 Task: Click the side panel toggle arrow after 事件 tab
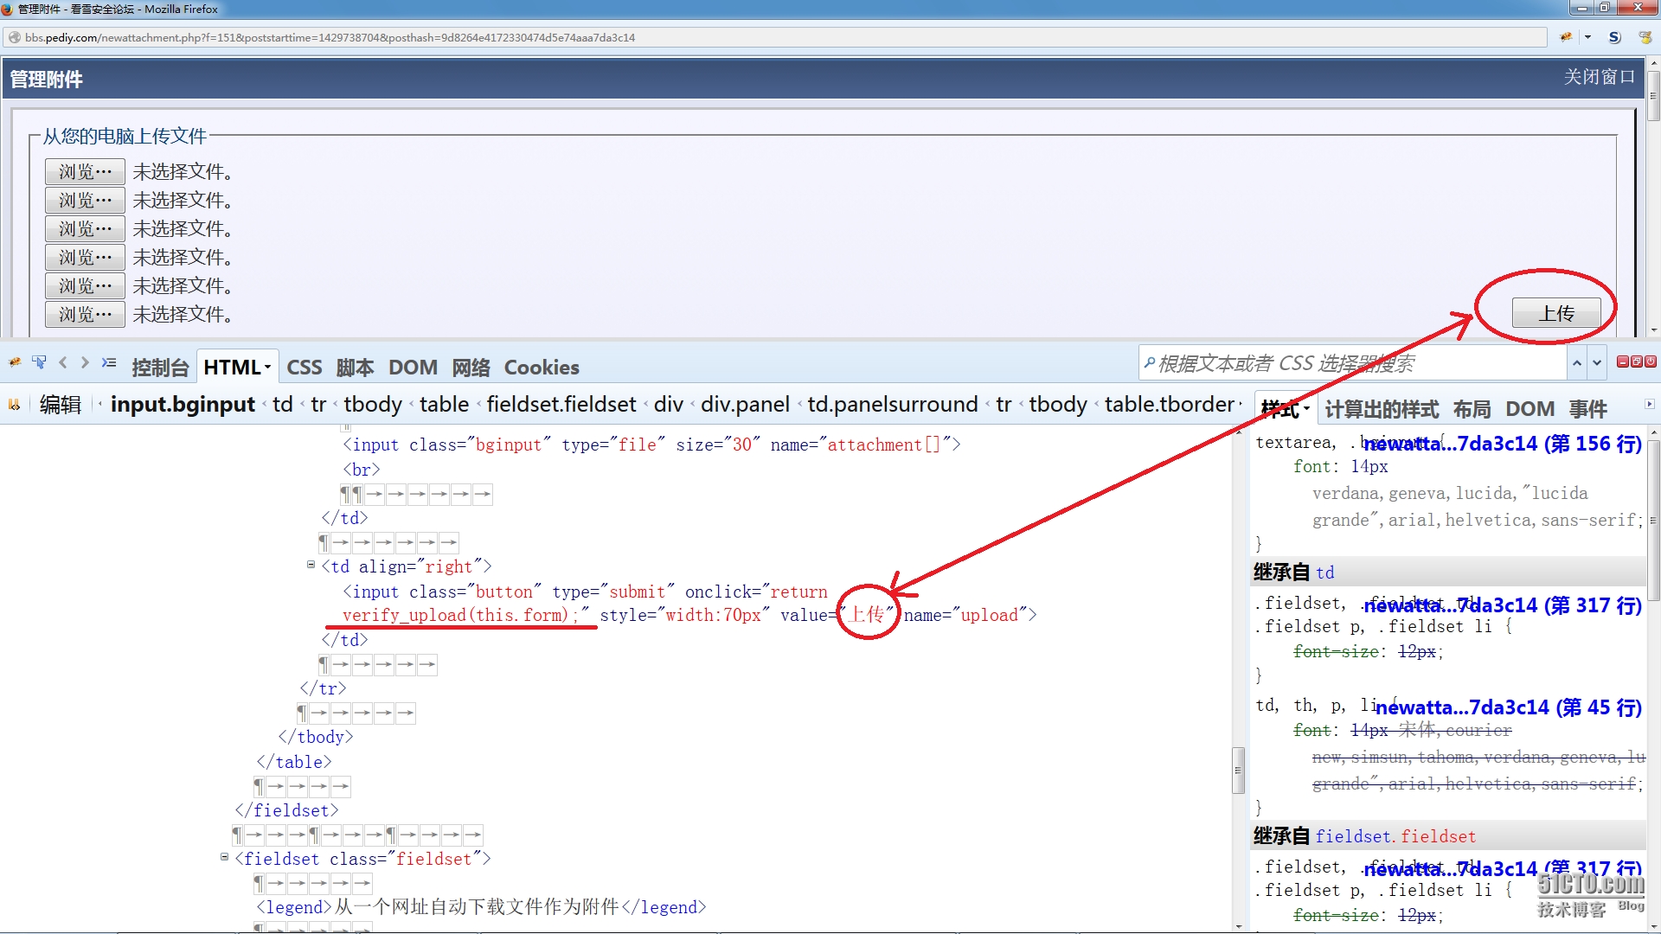[1649, 404]
